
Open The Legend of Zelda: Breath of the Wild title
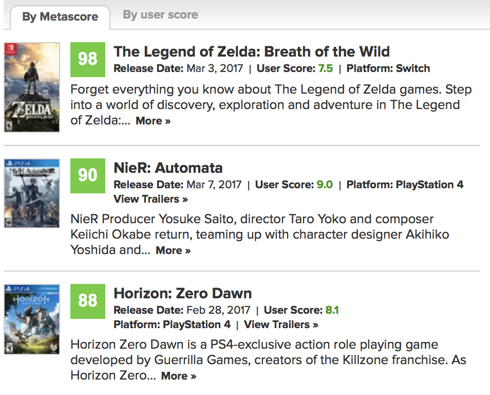pos(252,51)
